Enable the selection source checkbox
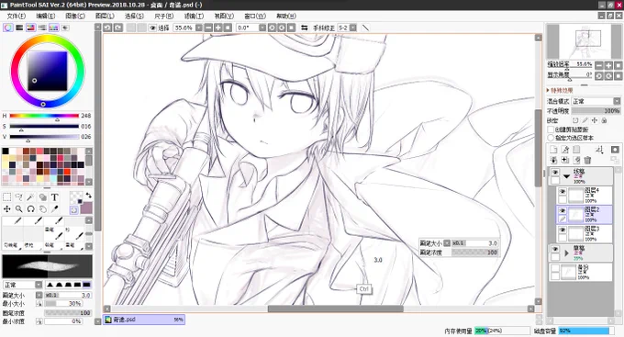624x337 pixels. point(551,138)
